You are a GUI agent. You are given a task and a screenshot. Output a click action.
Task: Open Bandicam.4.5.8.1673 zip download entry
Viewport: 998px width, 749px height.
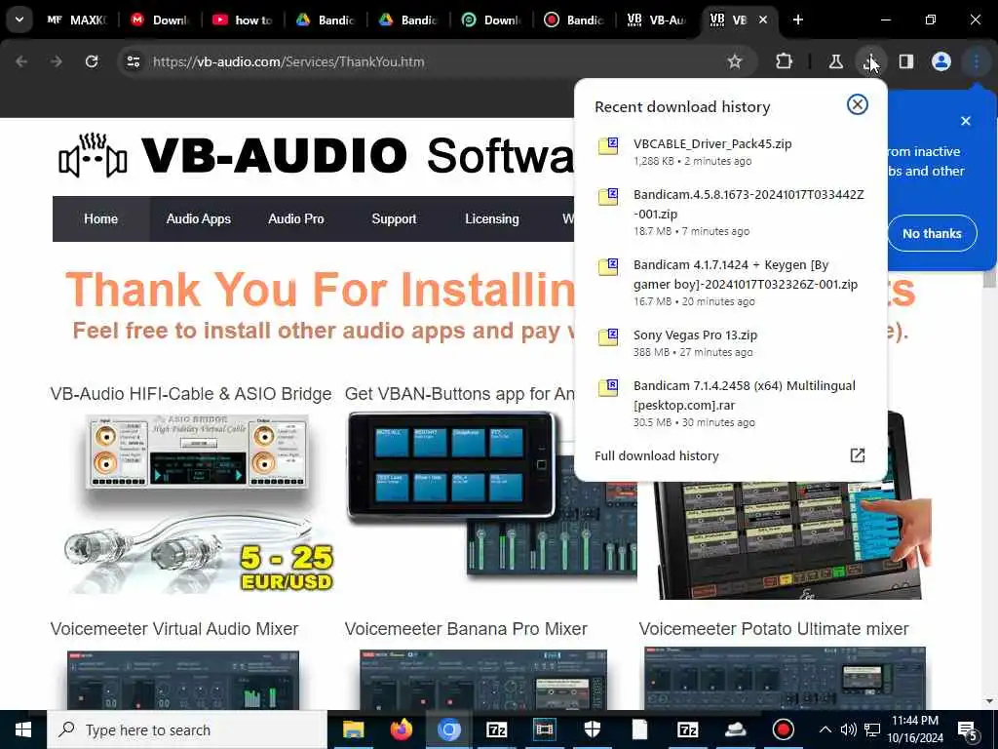[x=731, y=212]
